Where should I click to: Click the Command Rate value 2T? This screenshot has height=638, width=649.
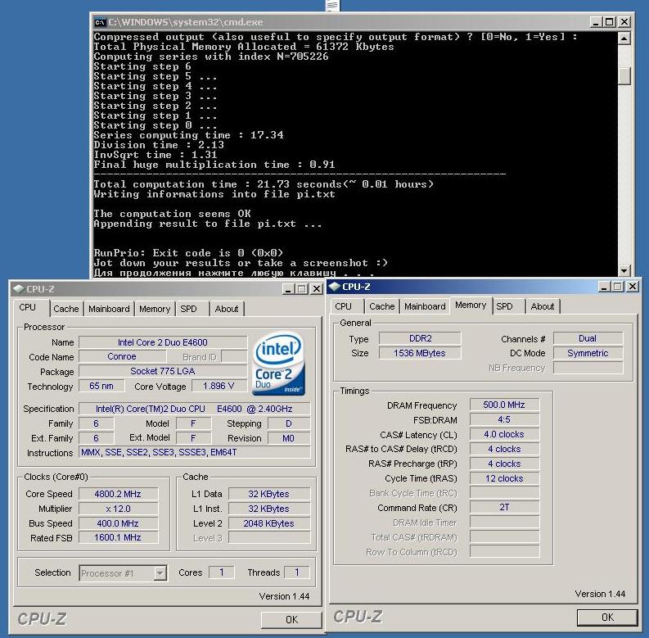[x=504, y=507]
